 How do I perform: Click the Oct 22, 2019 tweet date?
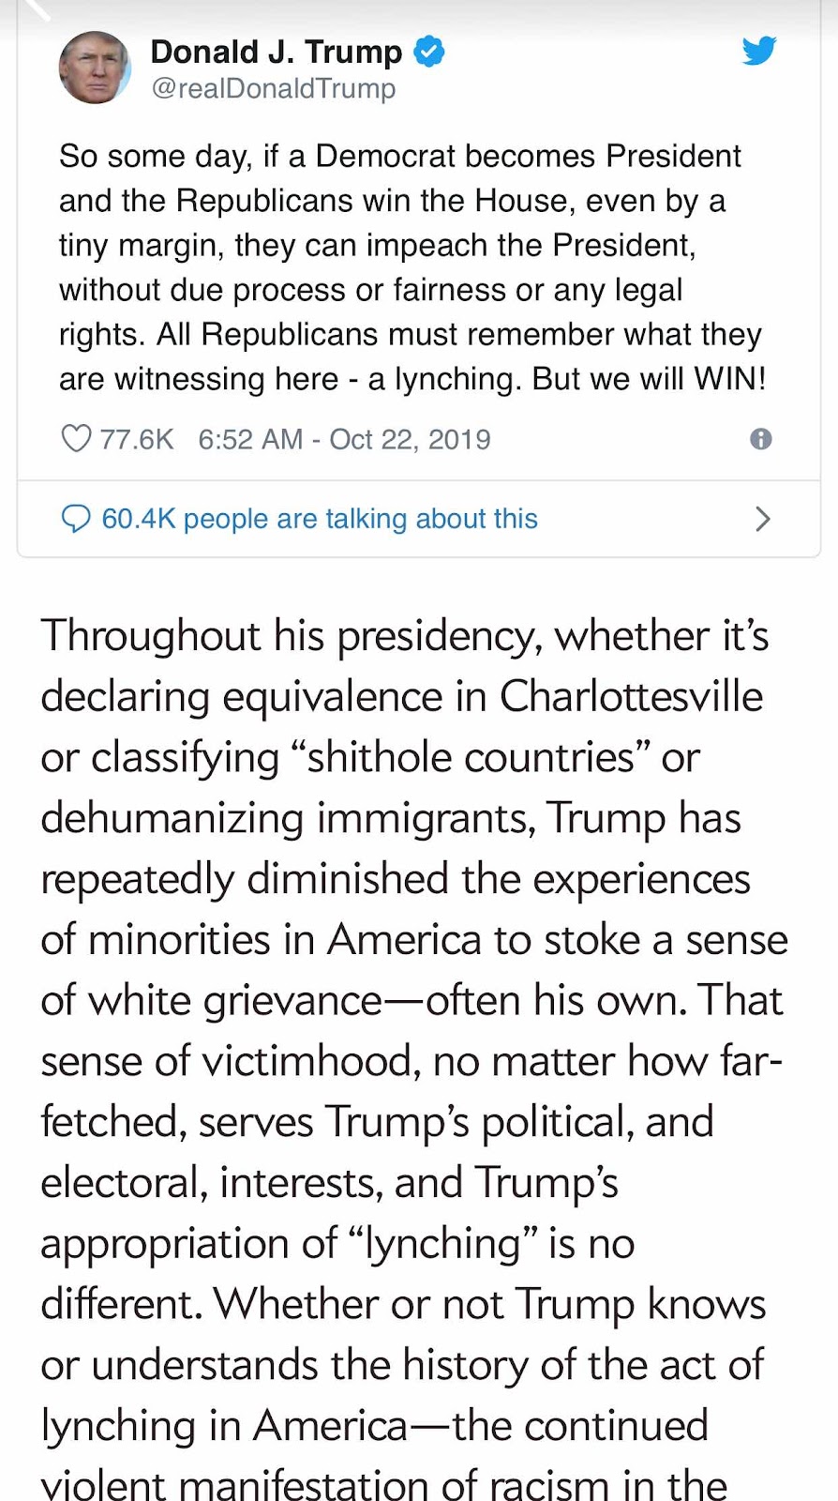[x=410, y=439]
